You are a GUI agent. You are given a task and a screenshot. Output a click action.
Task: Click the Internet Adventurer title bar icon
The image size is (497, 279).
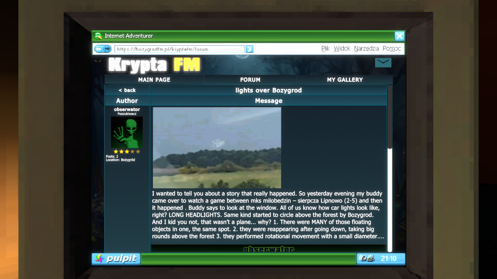[x=98, y=36]
